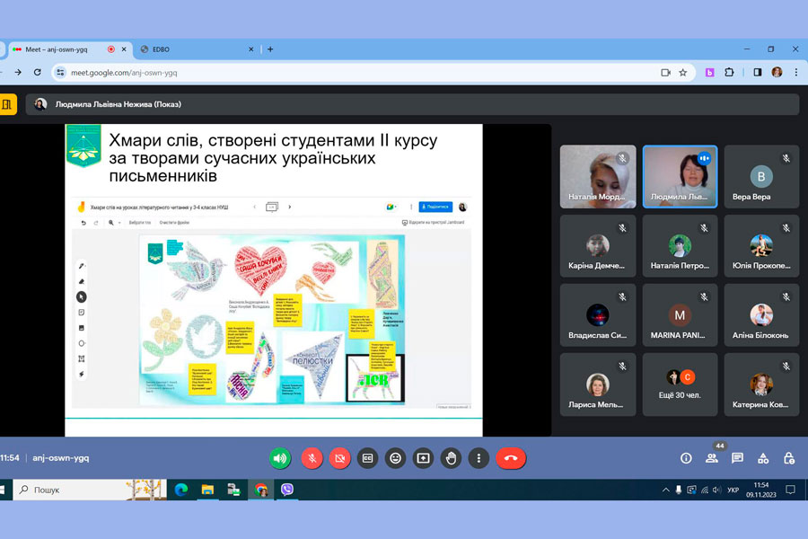Switch to the EDBO browser tab
808x539 pixels.
click(x=196, y=49)
